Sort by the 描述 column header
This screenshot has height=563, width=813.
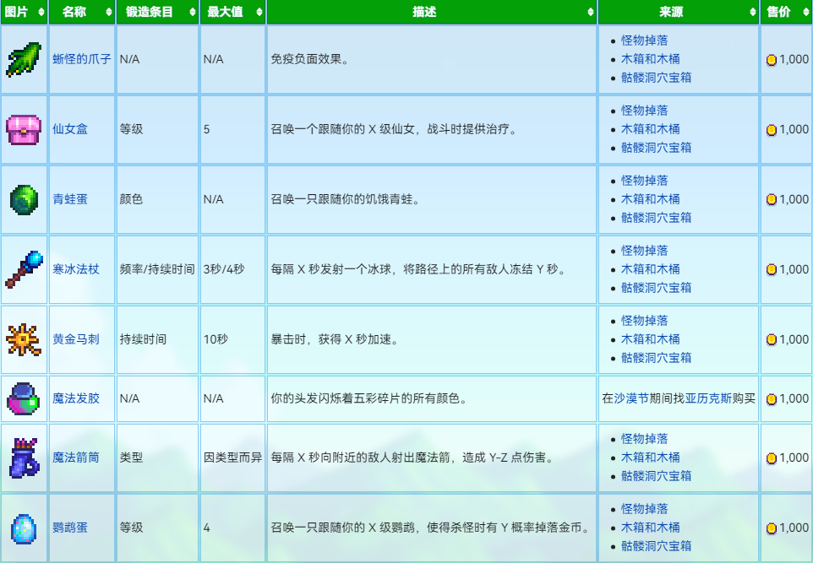pyautogui.click(x=431, y=12)
